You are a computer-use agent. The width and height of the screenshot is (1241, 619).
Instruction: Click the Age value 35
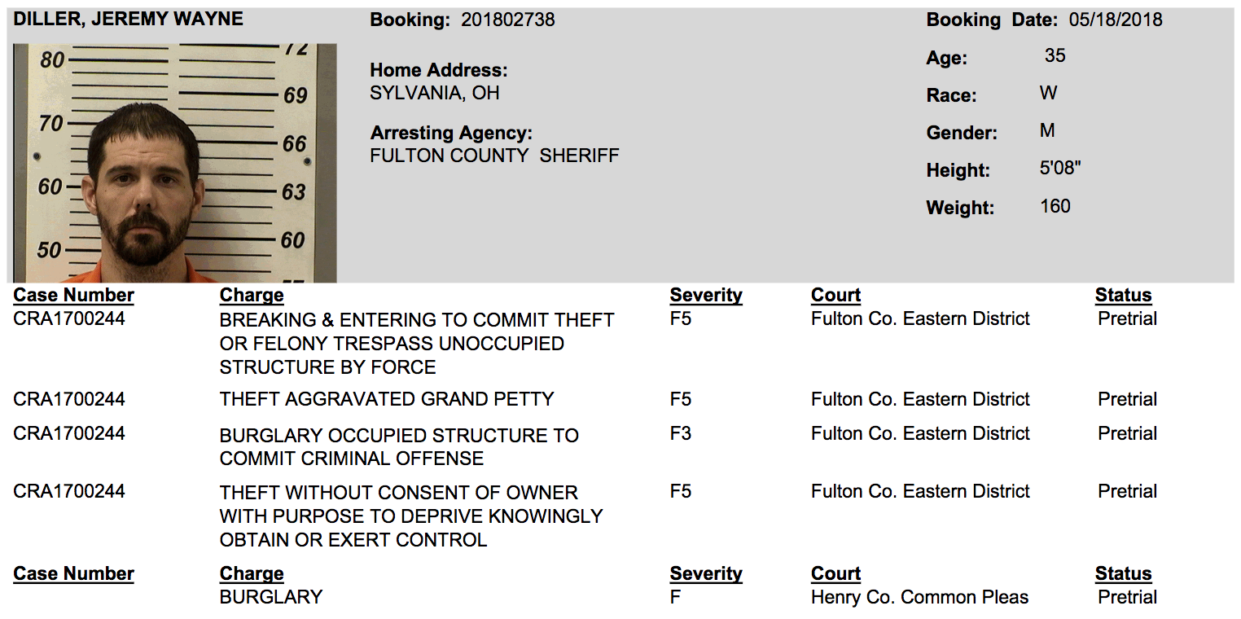coord(1055,56)
